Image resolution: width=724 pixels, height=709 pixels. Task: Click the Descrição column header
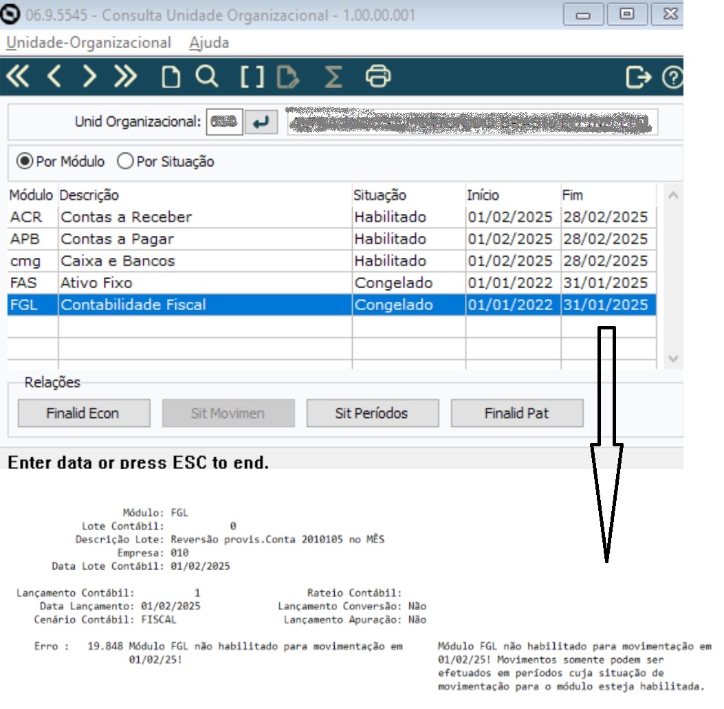tap(89, 195)
